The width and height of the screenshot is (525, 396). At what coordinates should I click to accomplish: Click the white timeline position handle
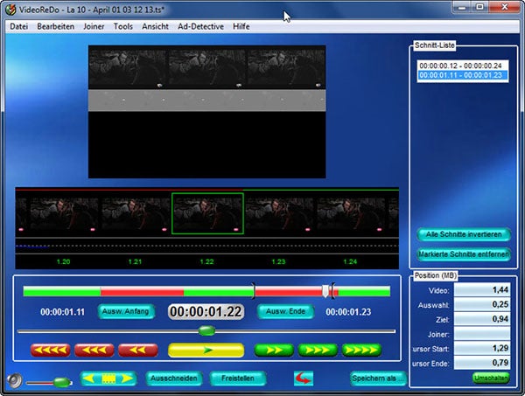tap(325, 291)
